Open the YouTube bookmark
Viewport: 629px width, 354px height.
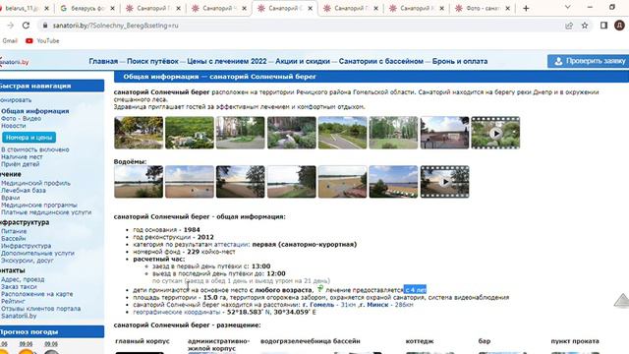42,41
